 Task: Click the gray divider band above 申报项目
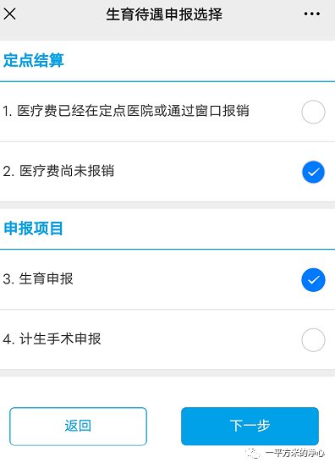coord(167,205)
